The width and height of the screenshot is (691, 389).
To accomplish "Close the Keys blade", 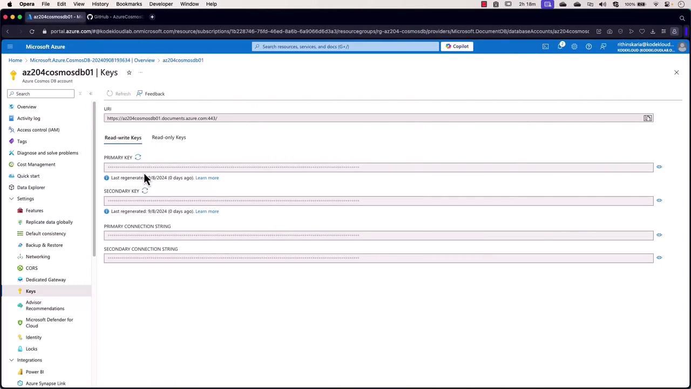I will pos(676,72).
